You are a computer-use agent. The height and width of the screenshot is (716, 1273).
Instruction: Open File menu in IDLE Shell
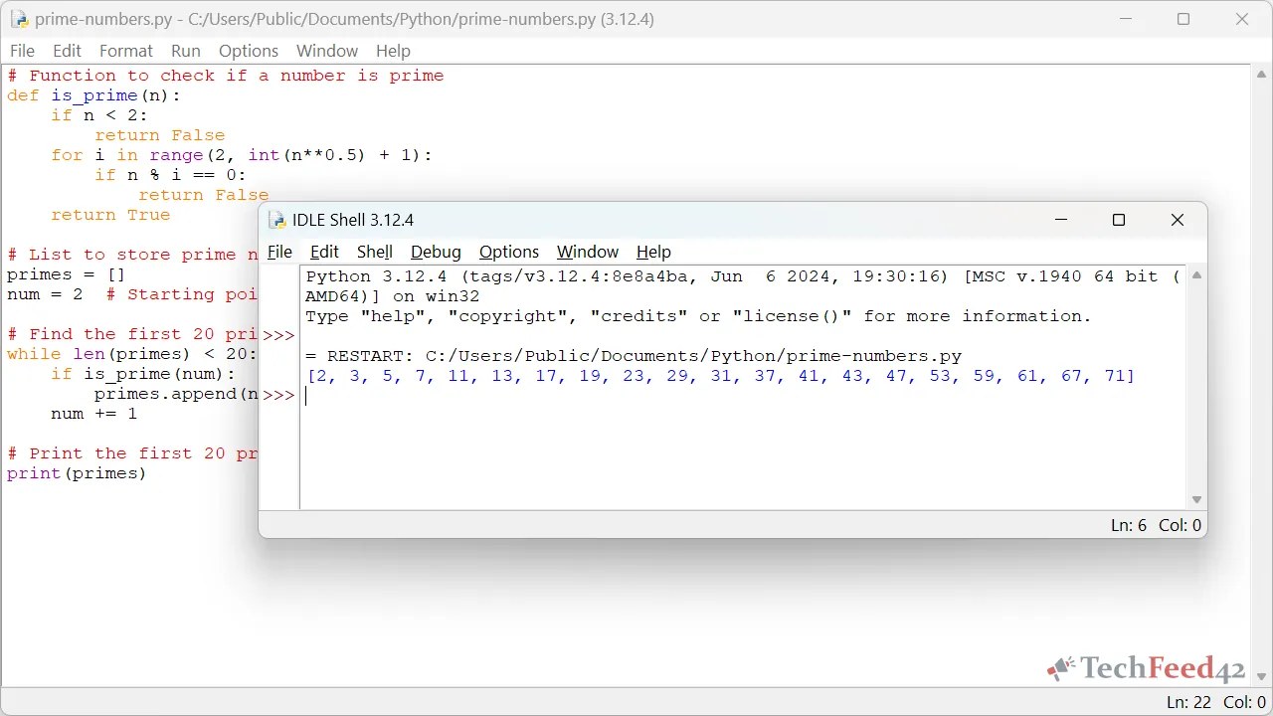(280, 252)
